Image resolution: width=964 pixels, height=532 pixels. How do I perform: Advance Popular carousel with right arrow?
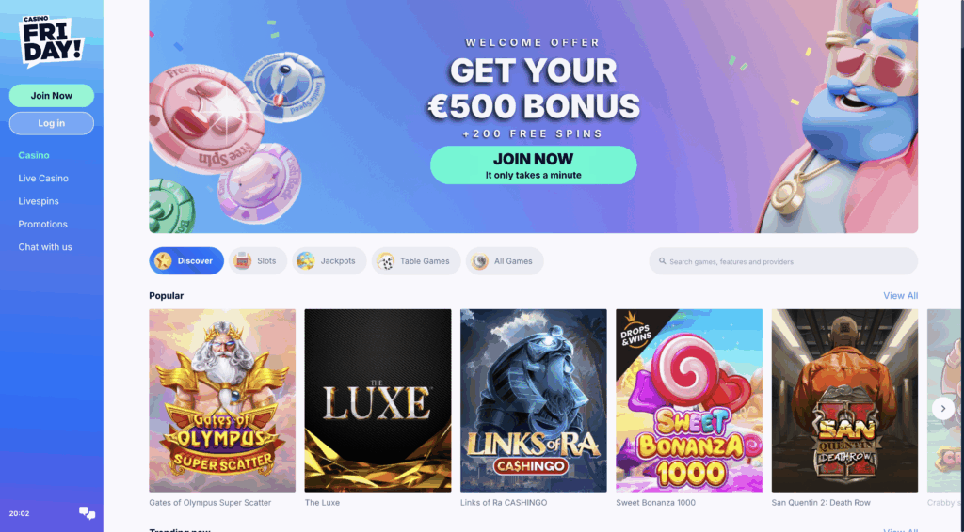click(x=943, y=408)
